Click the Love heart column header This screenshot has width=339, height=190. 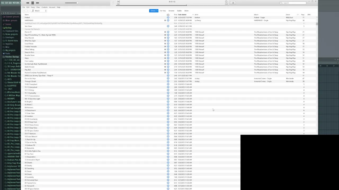[298, 15]
